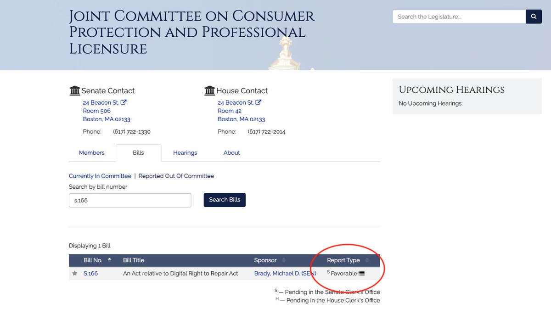Star the S.166 bill row
The image size is (551, 309).
click(75, 273)
